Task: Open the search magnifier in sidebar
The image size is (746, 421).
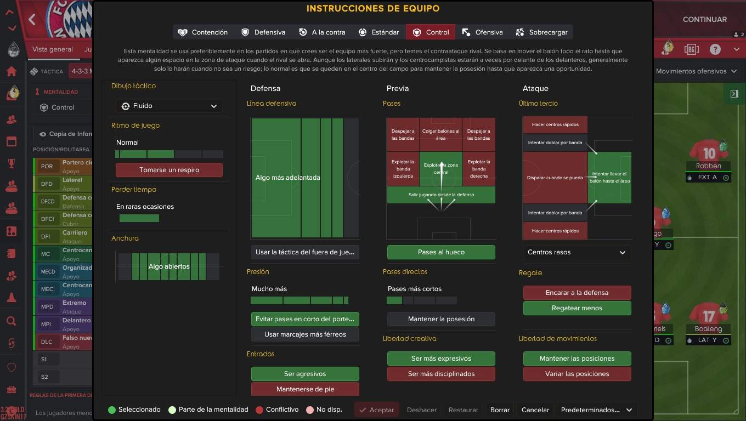Action: point(11,321)
